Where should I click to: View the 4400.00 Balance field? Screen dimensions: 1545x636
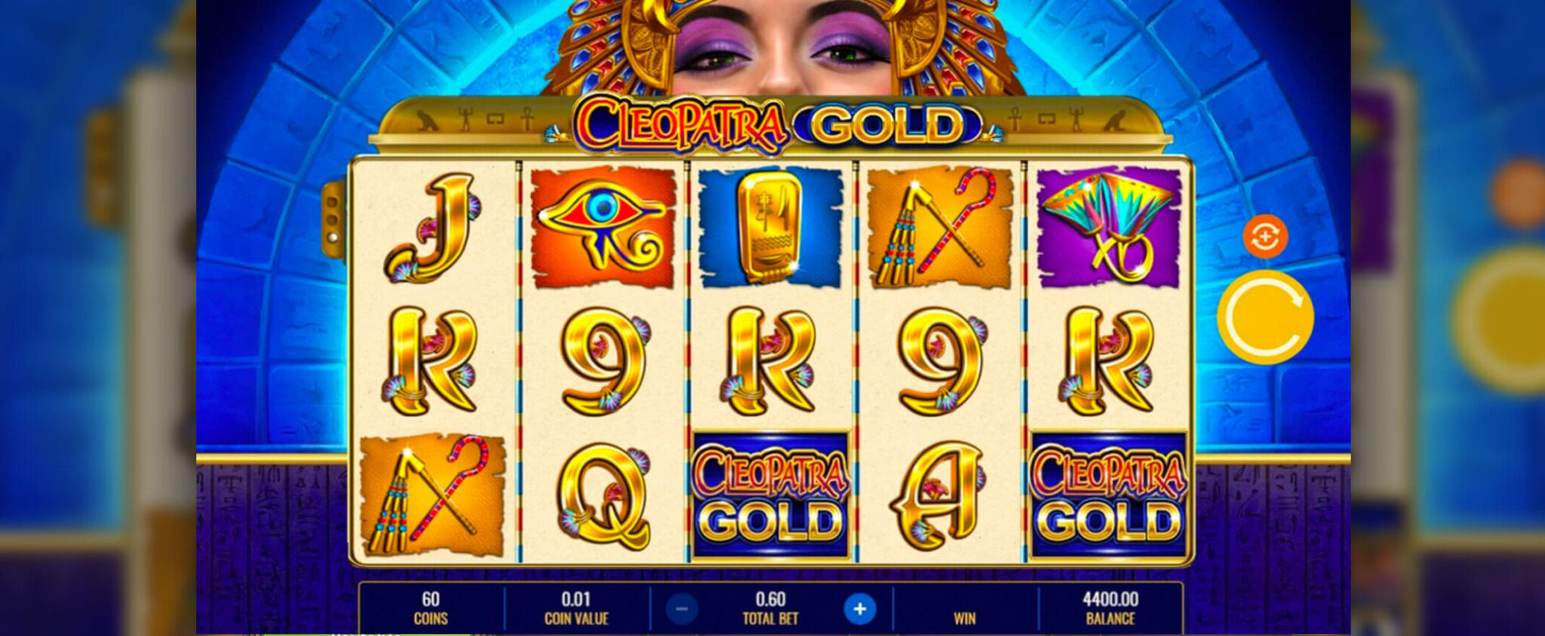[x=1110, y=609]
